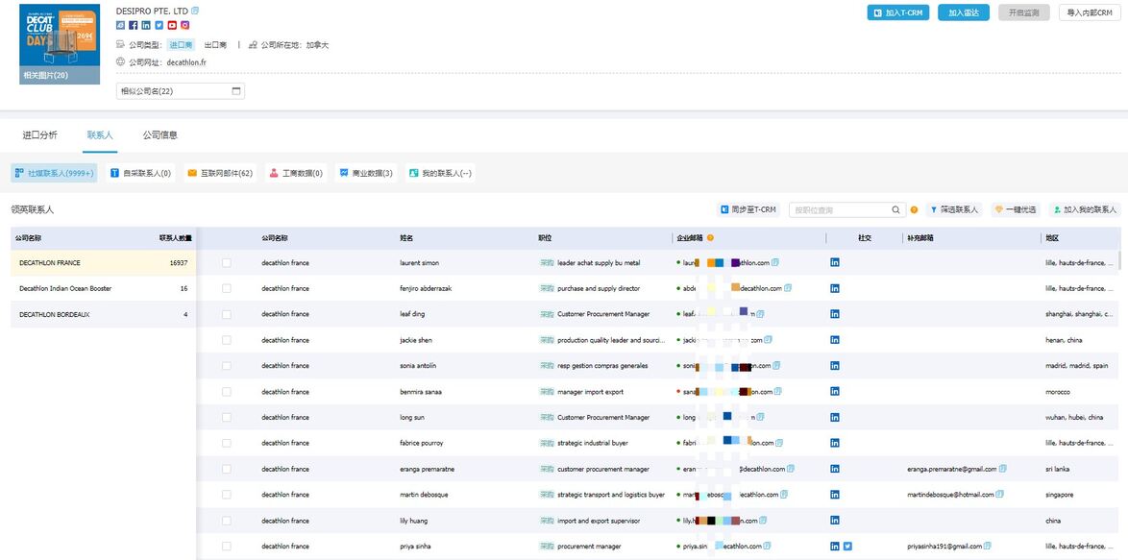The image size is (1128, 560).
Task: Select 互联网邮件(62) sub-tab
Action: point(220,173)
